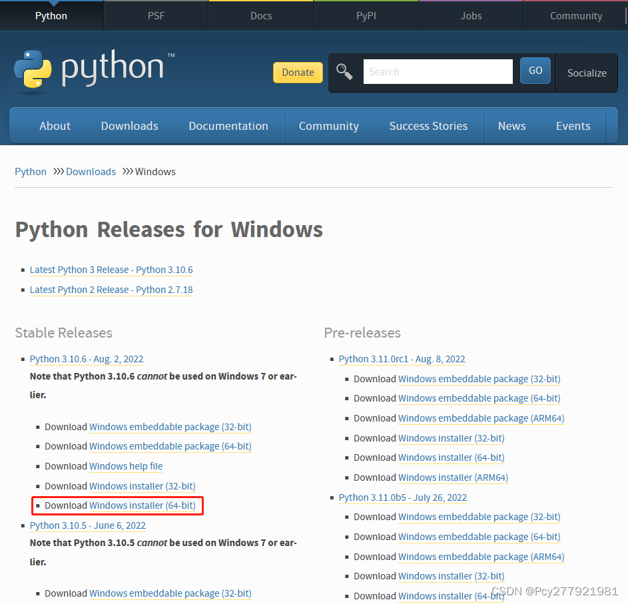Download 3.11.0b5 Windows embeddable package (32-bit)

click(x=479, y=517)
